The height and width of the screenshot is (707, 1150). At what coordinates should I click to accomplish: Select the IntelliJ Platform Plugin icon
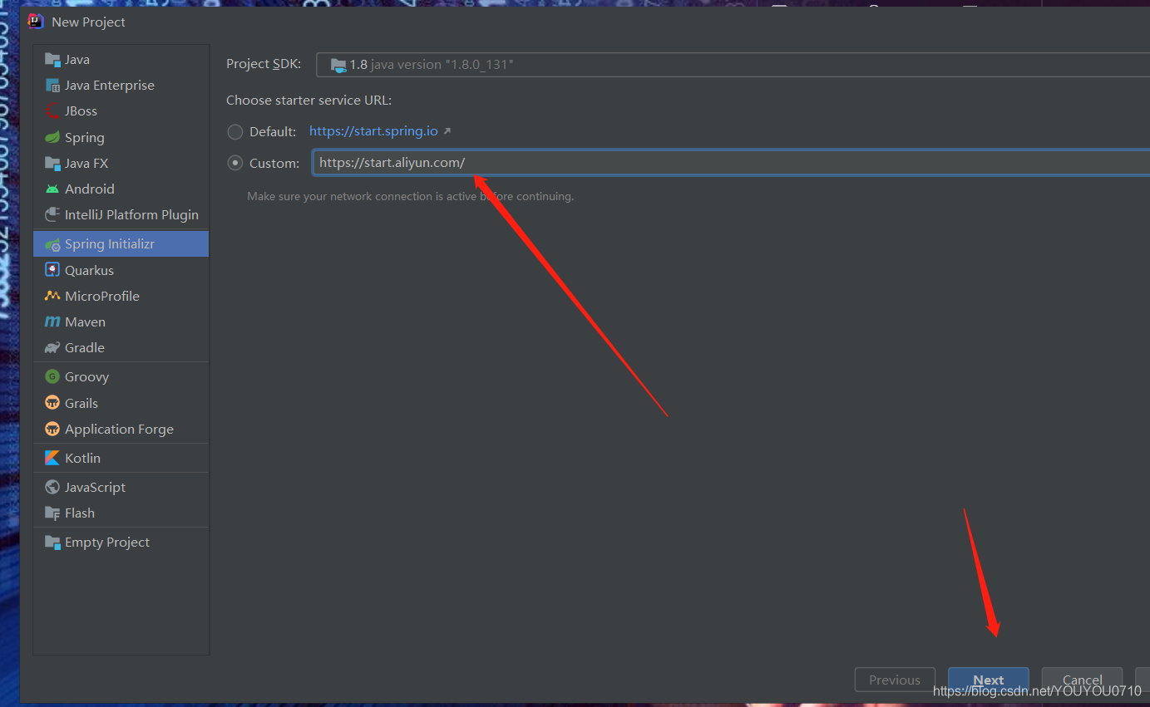click(52, 215)
